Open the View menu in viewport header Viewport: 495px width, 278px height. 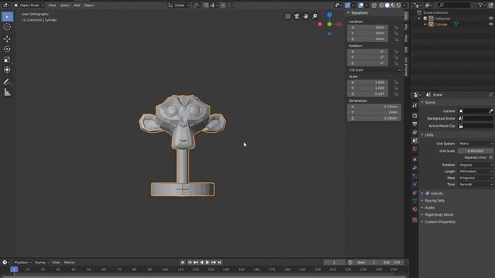(x=52, y=5)
